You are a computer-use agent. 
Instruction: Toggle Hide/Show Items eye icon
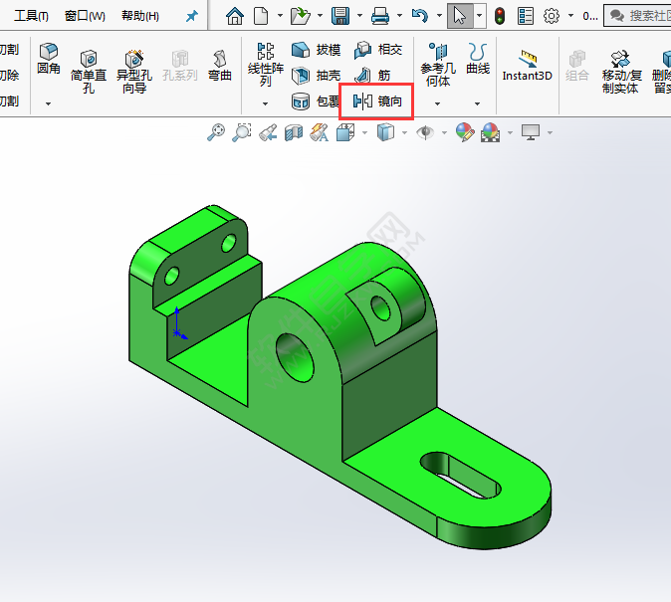pyautogui.click(x=425, y=132)
